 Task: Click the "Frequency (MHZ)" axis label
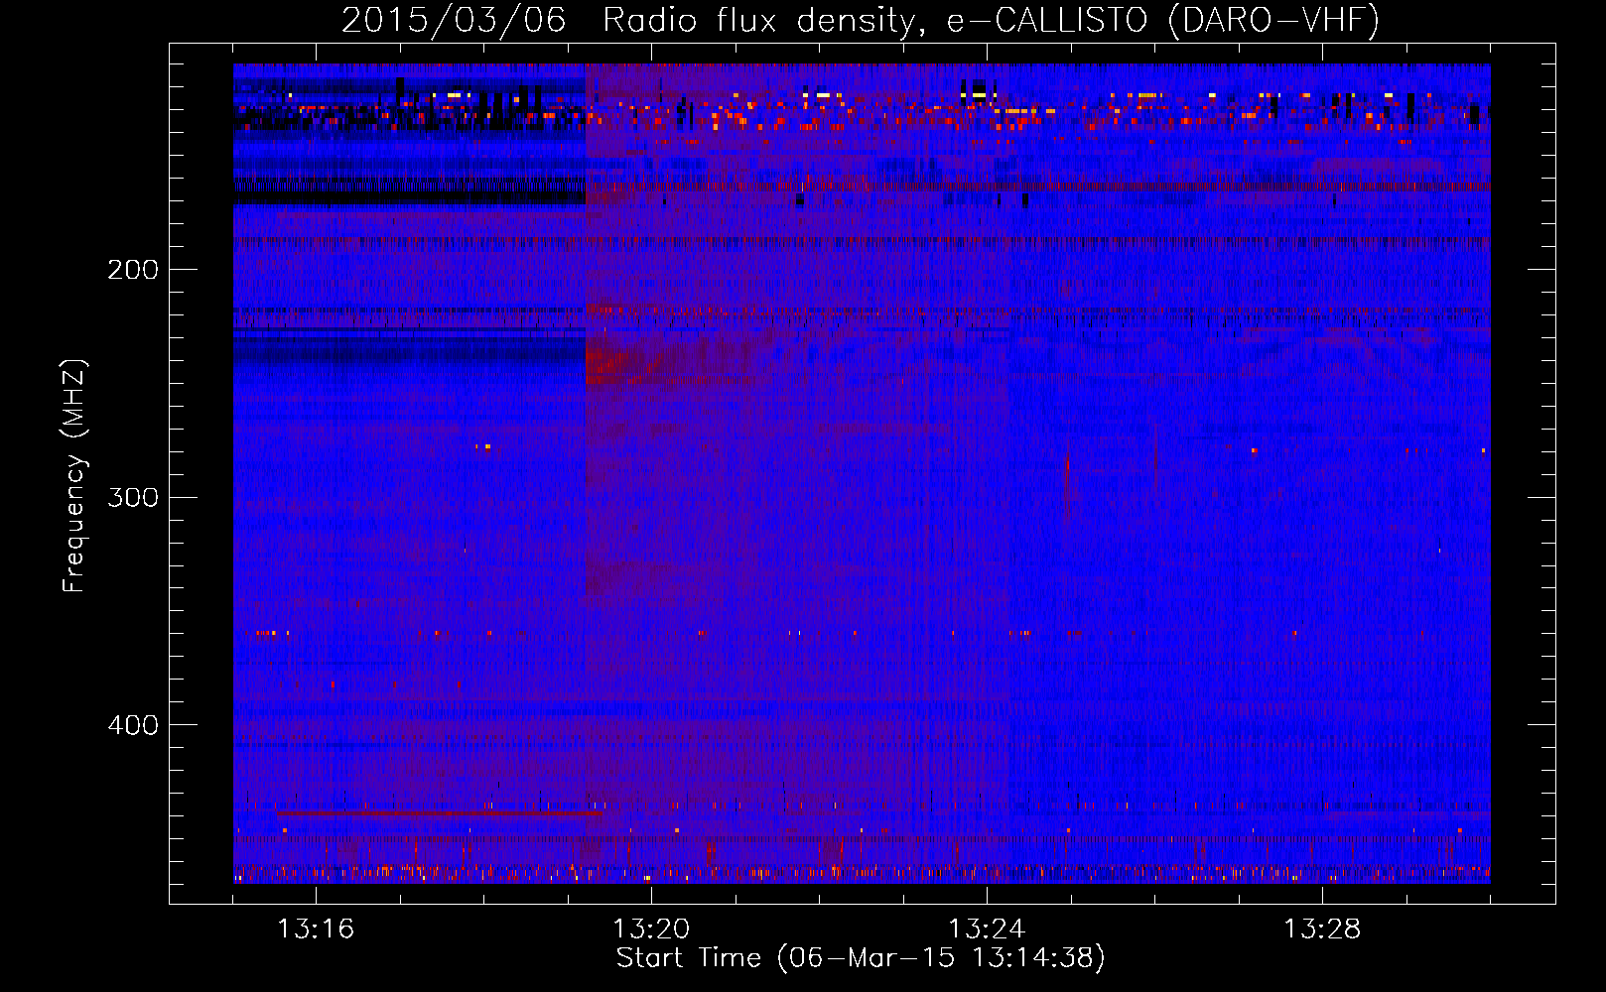[74, 476]
